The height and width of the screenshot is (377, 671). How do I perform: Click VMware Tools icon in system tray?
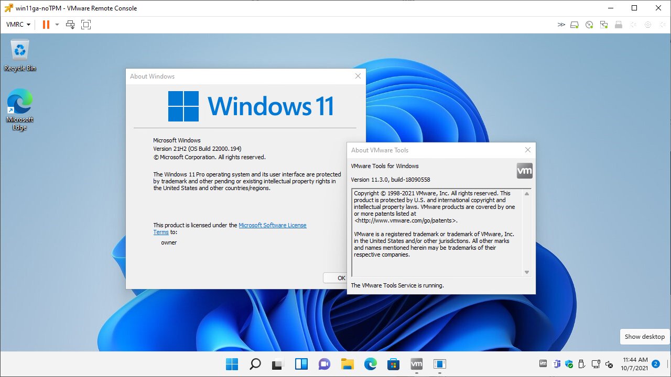(x=544, y=364)
